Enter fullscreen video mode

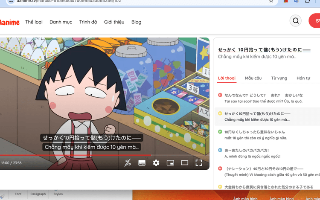199,163
